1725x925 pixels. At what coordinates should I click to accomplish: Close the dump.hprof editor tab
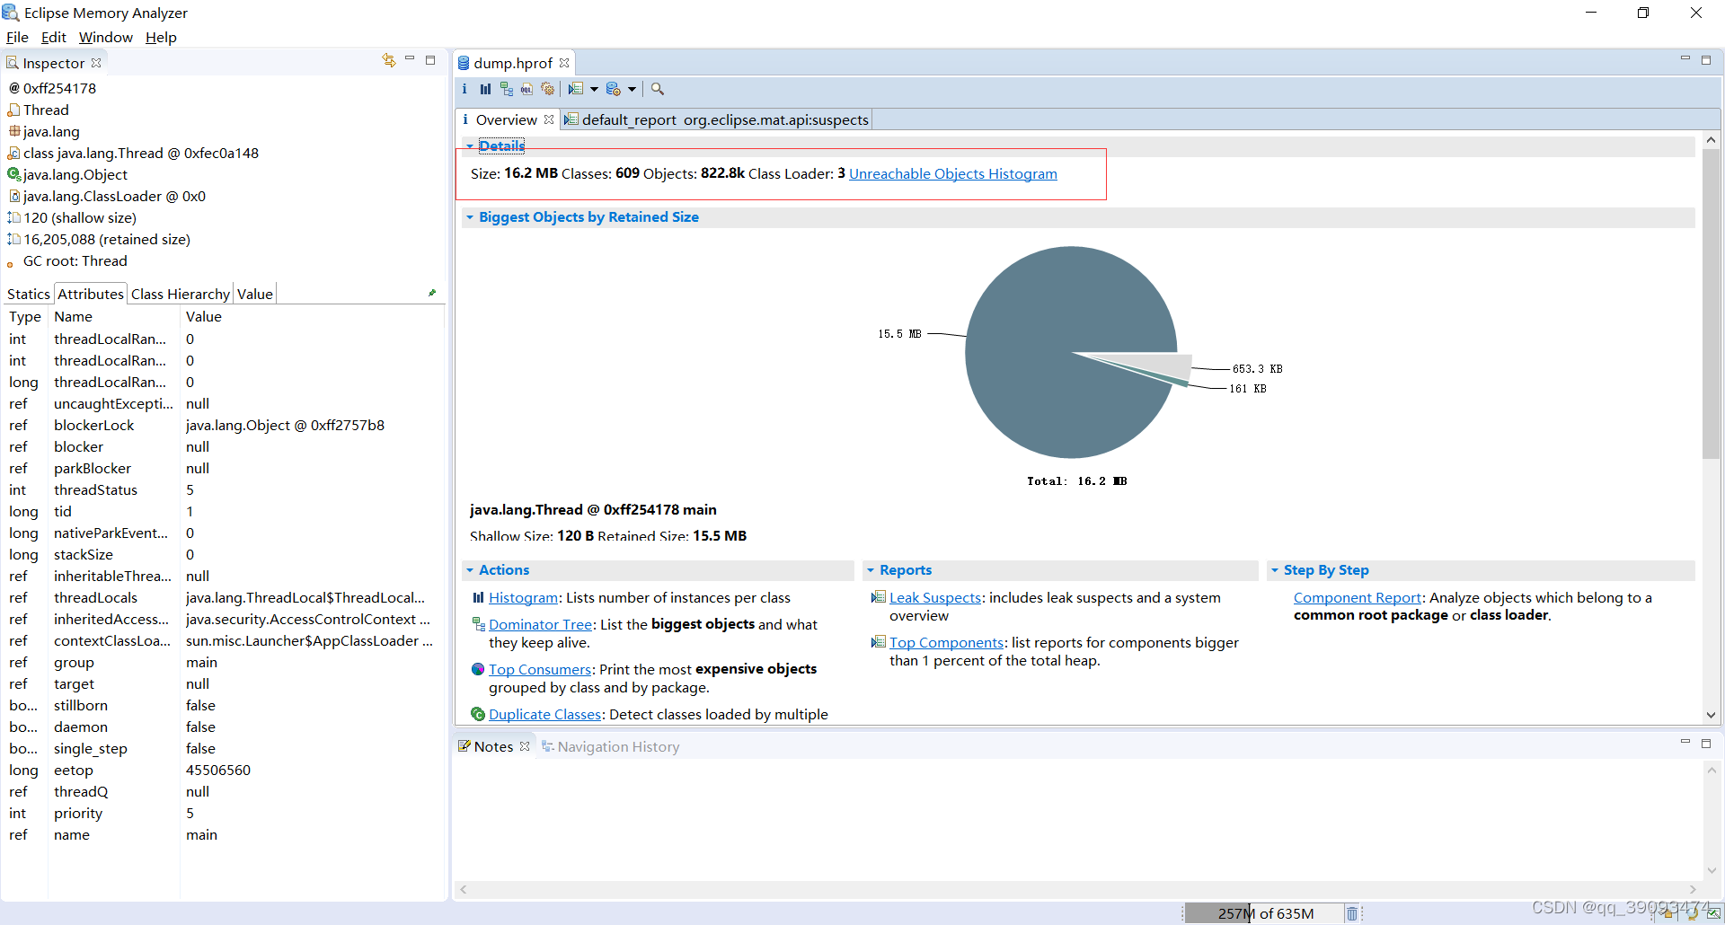pos(564,63)
